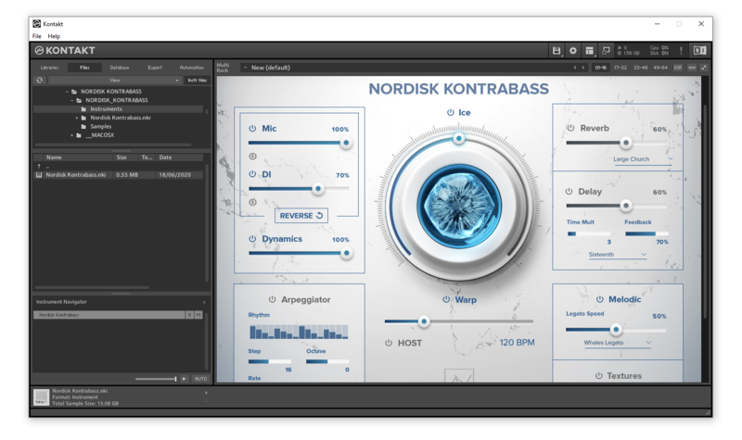742x440 pixels.
Task: Select the 17-32 rack page
Action: [x=620, y=68]
